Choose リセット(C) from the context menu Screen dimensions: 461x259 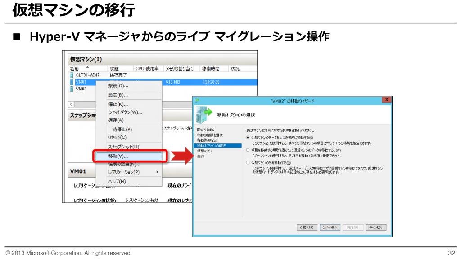(x=129, y=138)
